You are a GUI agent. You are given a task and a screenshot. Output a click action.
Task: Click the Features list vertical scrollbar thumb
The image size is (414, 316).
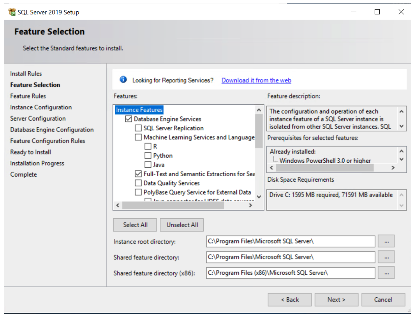pyautogui.click(x=259, y=131)
